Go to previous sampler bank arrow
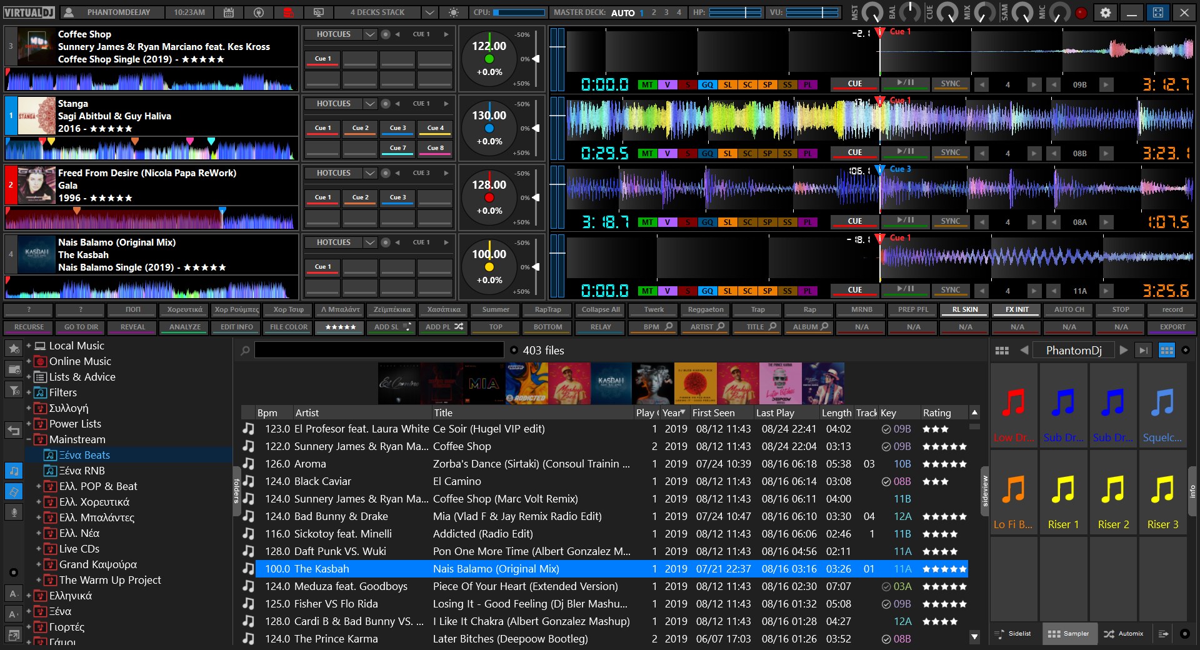 coord(1024,351)
